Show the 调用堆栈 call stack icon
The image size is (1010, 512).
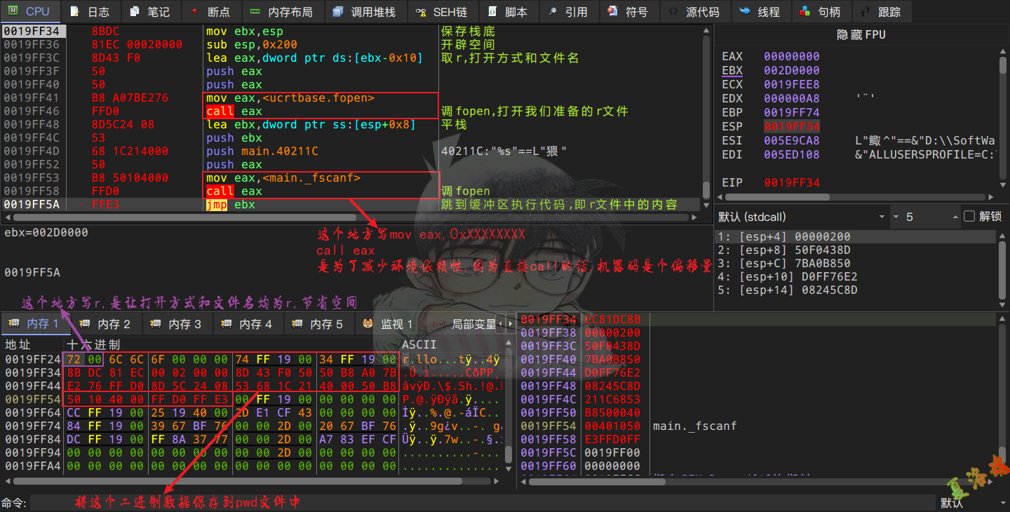pyautogui.click(x=338, y=12)
